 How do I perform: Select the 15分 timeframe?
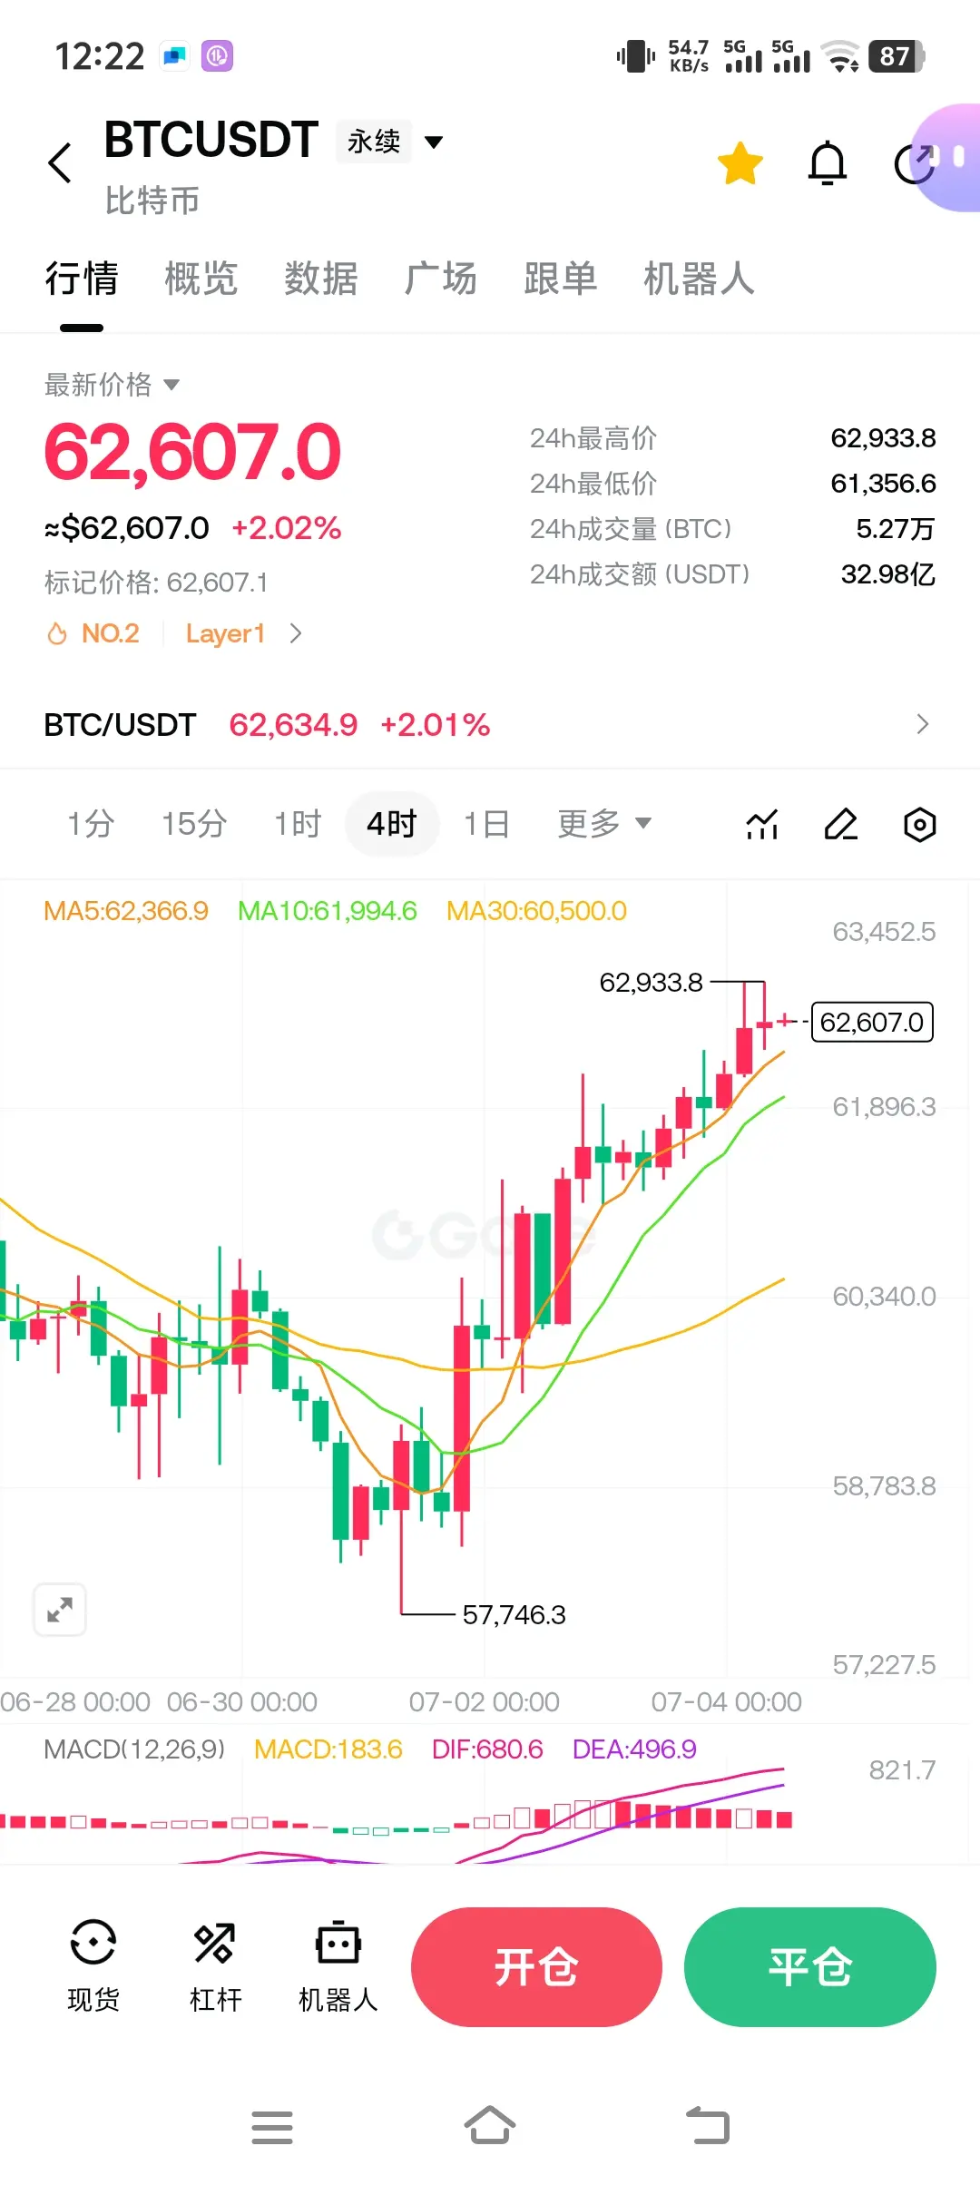194,824
